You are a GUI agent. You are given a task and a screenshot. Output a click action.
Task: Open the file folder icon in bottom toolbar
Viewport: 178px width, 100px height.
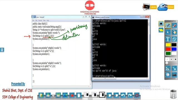(x=41, y=95)
